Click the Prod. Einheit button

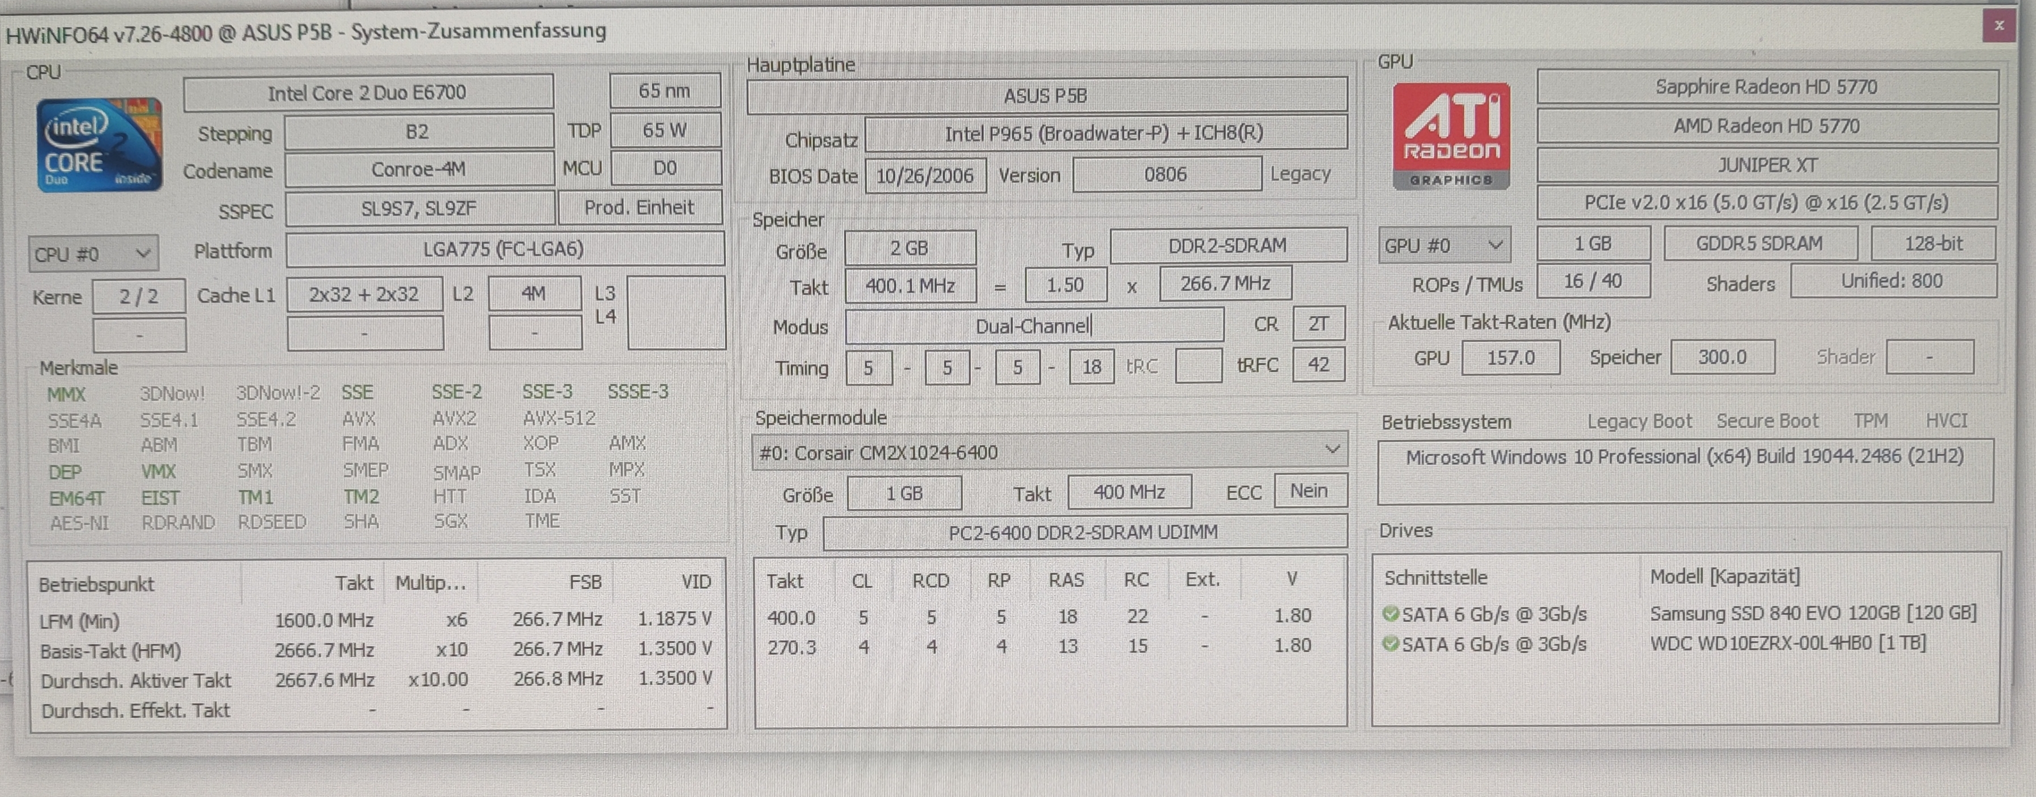(x=639, y=208)
